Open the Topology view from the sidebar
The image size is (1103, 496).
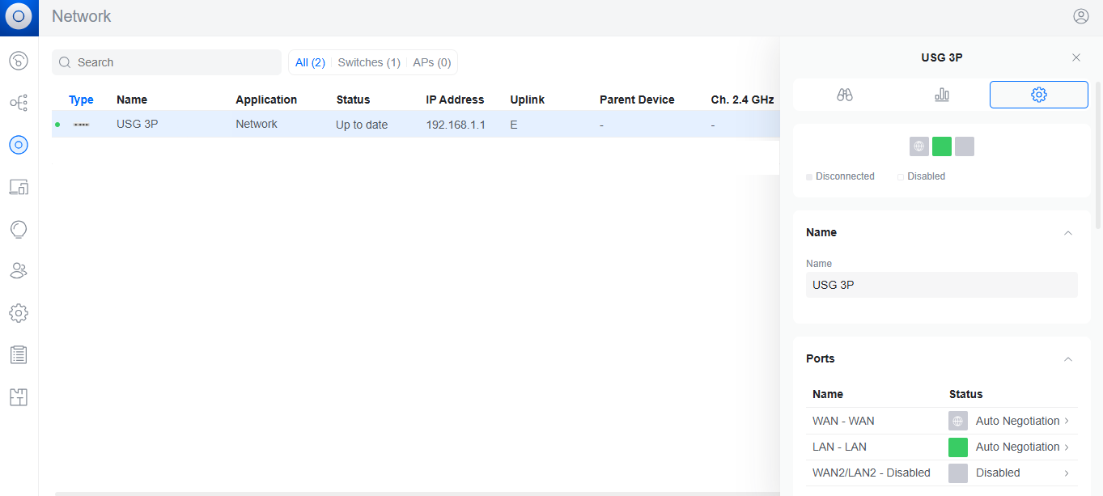[x=19, y=103]
